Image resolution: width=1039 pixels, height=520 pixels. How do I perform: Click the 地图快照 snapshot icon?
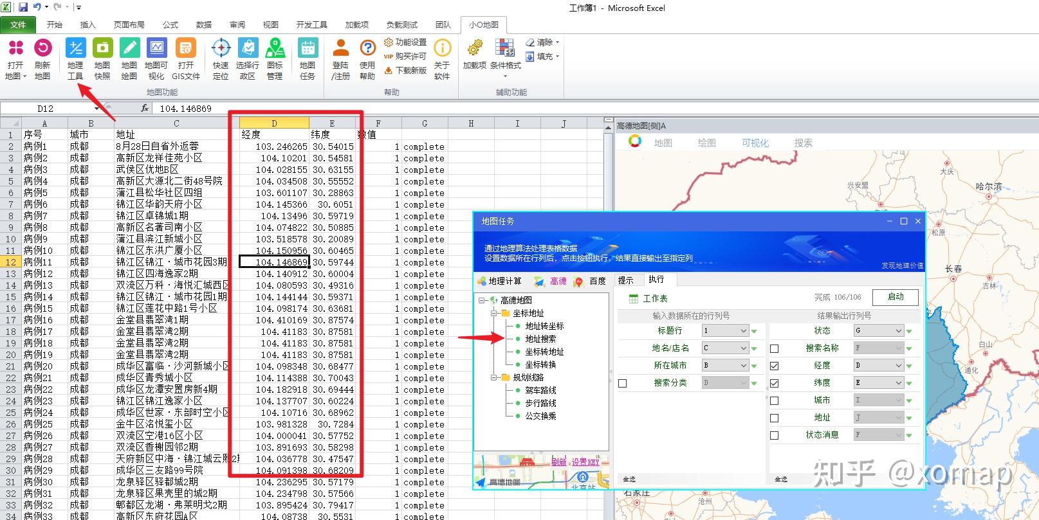pyautogui.click(x=102, y=58)
